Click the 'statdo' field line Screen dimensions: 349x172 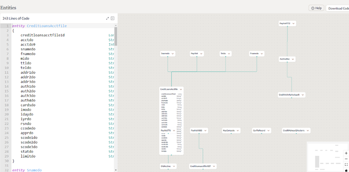(x=27, y=152)
